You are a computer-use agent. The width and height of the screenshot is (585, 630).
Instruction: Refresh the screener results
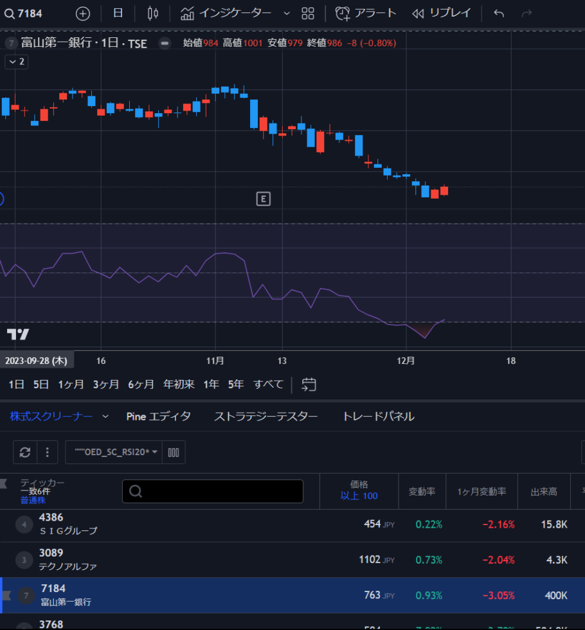pos(25,453)
